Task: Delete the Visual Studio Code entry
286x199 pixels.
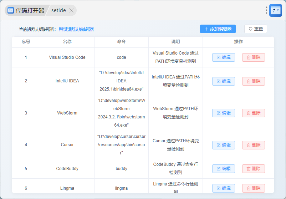Action: (x=253, y=57)
